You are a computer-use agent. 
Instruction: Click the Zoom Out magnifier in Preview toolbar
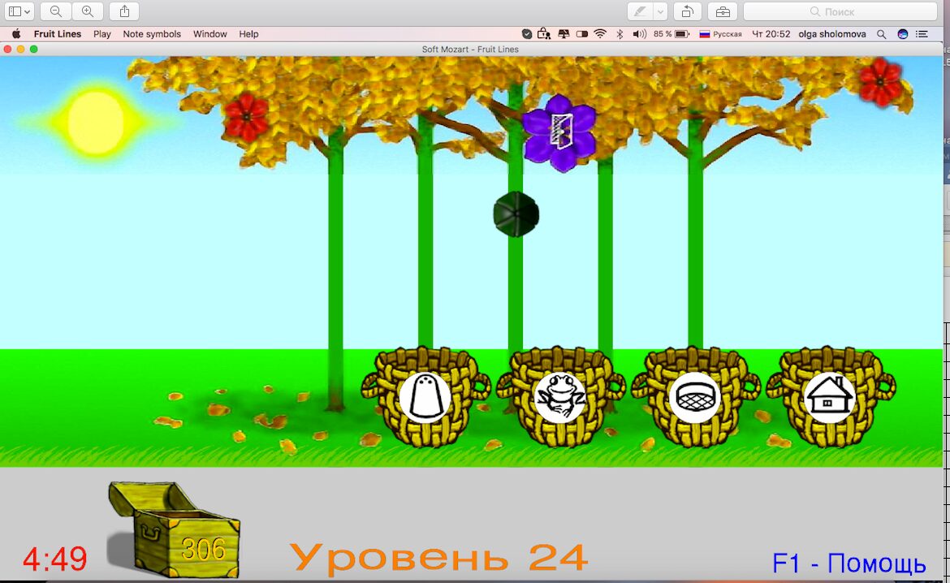[56, 11]
